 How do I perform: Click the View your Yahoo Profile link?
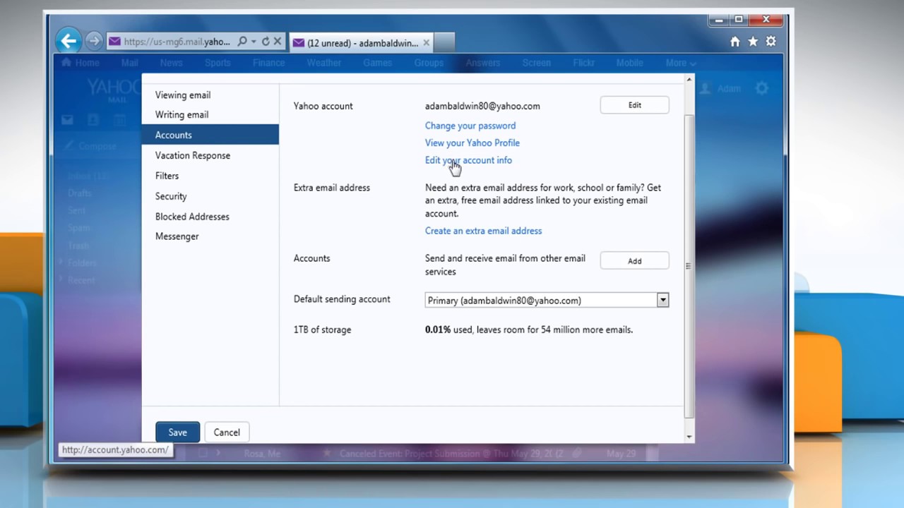472,143
